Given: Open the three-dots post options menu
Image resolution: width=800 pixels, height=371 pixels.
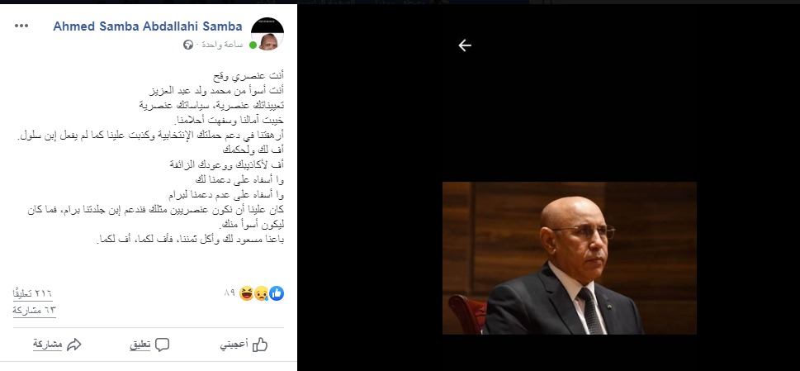Looking at the screenshot, I should [x=21, y=26].
